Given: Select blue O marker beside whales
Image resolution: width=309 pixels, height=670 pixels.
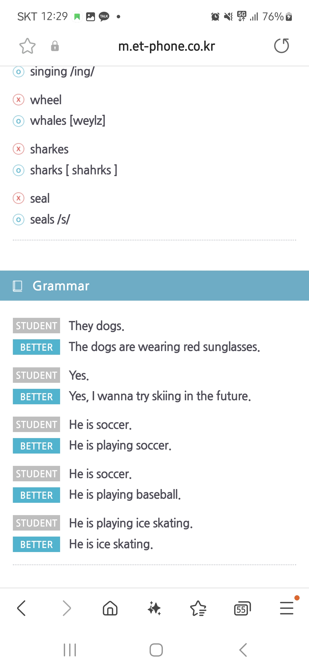Looking at the screenshot, I should tap(19, 121).
